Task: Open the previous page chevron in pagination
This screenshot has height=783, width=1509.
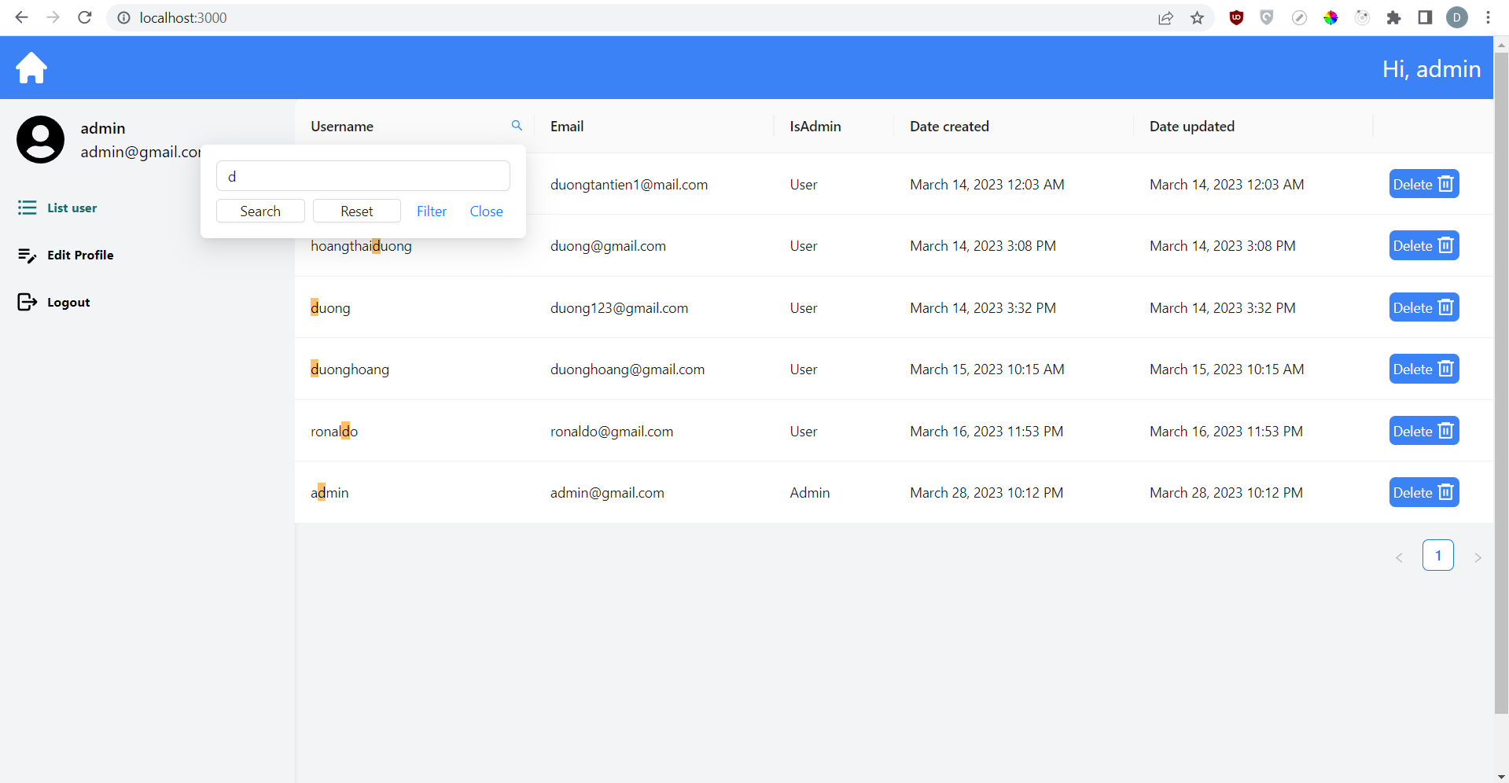Action: click(1399, 556)
